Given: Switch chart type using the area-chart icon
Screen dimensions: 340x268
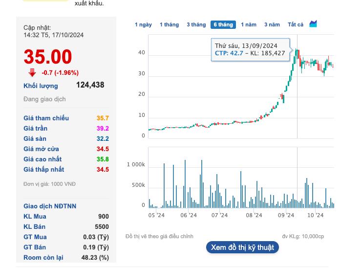Looking at the screenshot, I should (x=313, y=24).
